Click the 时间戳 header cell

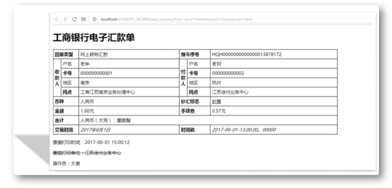[x=195, y=130]
